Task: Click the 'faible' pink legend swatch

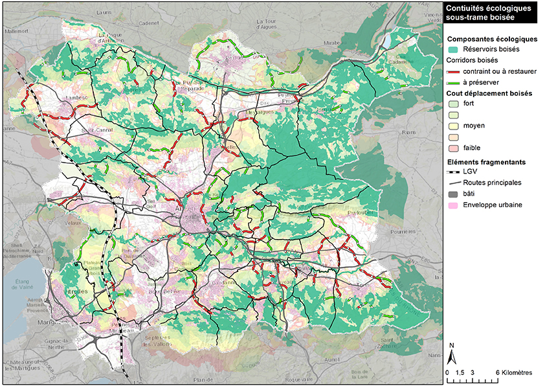Action: tap(453, 148)
